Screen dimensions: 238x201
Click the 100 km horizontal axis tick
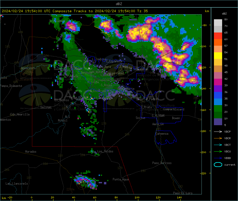click(x=137, y=197)
